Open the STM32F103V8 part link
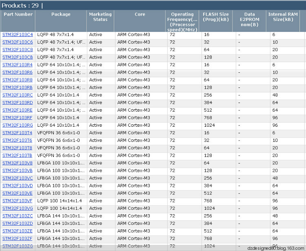The height and width of the screenshot is (251, 306). (x=18, y=163)
